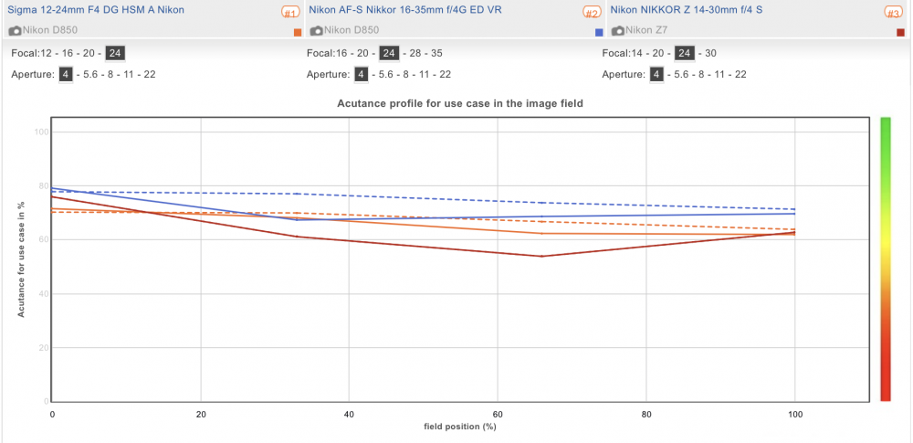Click the 'Acutance for use case in %' axis label
The height and width of the screenshot is (443, 913).
pos(21,259)
